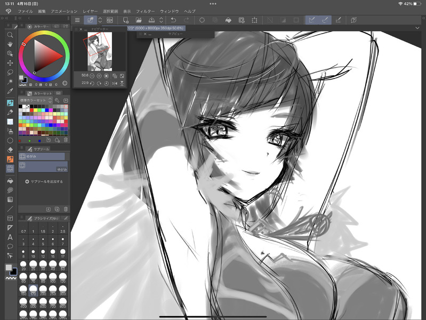Select the Eyedropper tool
426x320 pixels.
10,91
